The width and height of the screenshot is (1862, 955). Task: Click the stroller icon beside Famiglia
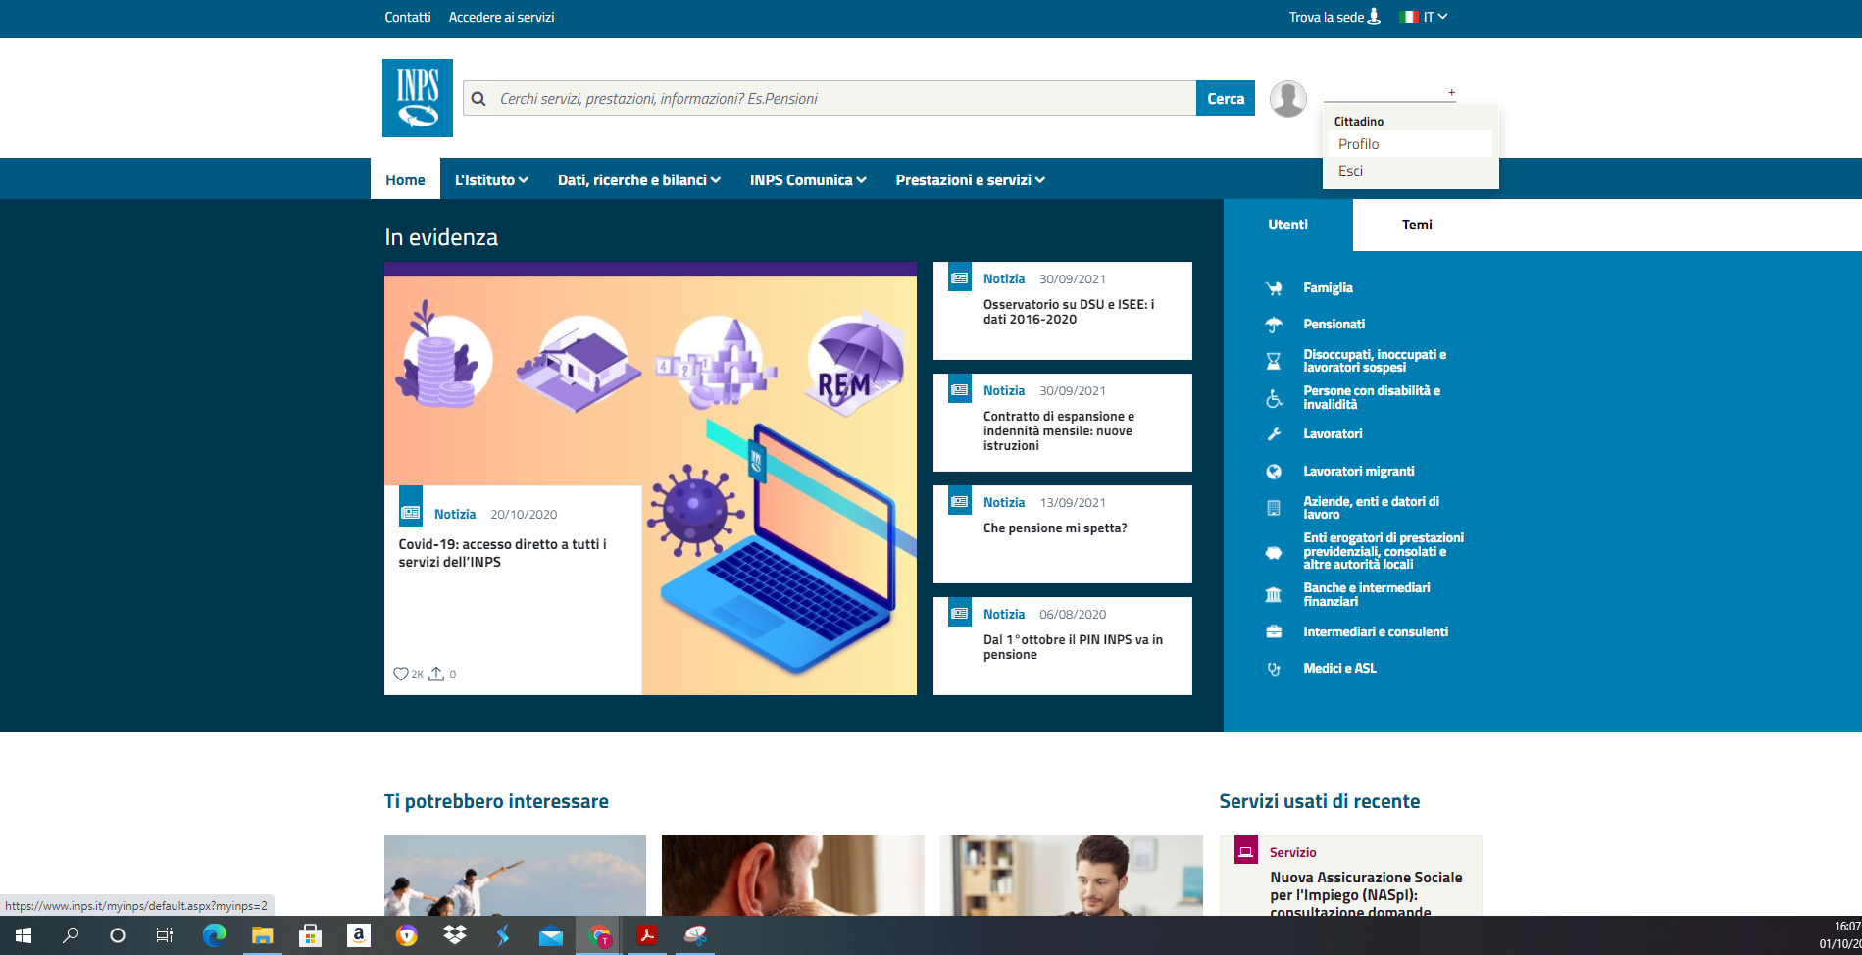(x=1274, y=288)
